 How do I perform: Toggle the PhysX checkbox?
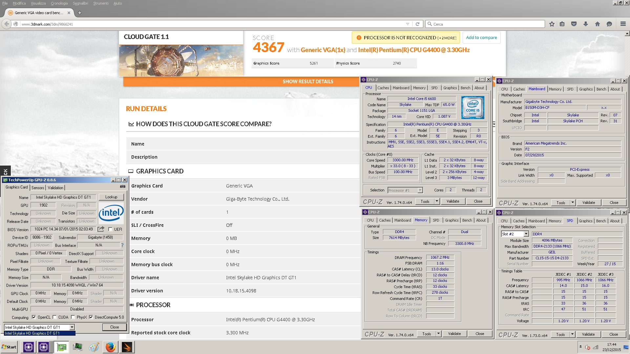[73, 317]
